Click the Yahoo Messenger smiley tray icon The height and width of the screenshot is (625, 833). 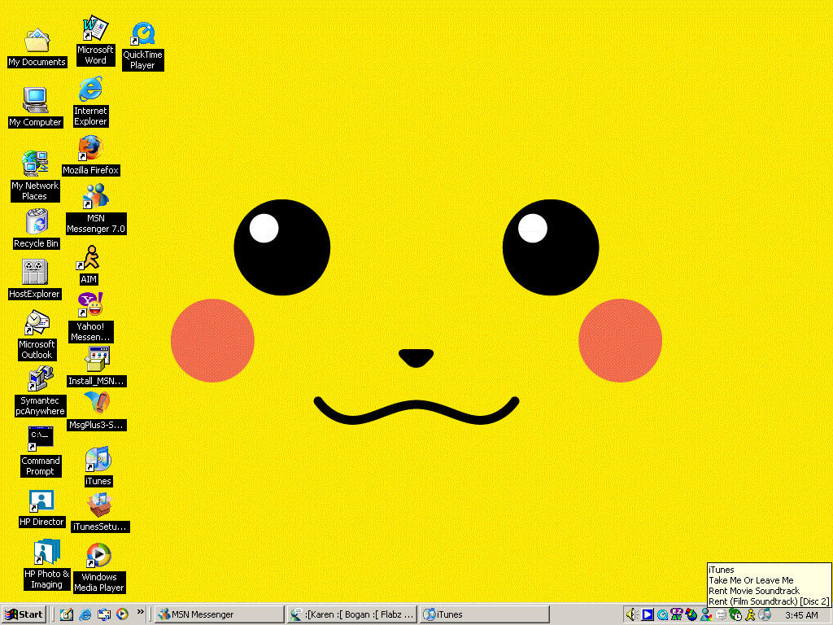tap(721, 614)
